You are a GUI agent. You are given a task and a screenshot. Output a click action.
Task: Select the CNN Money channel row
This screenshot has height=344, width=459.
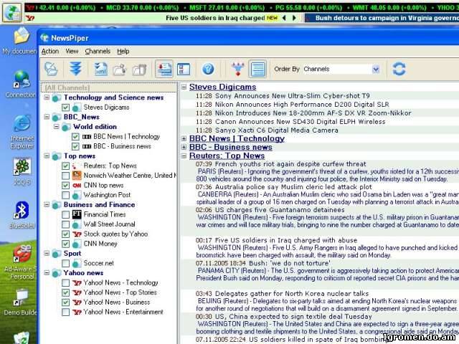[100, 244]
